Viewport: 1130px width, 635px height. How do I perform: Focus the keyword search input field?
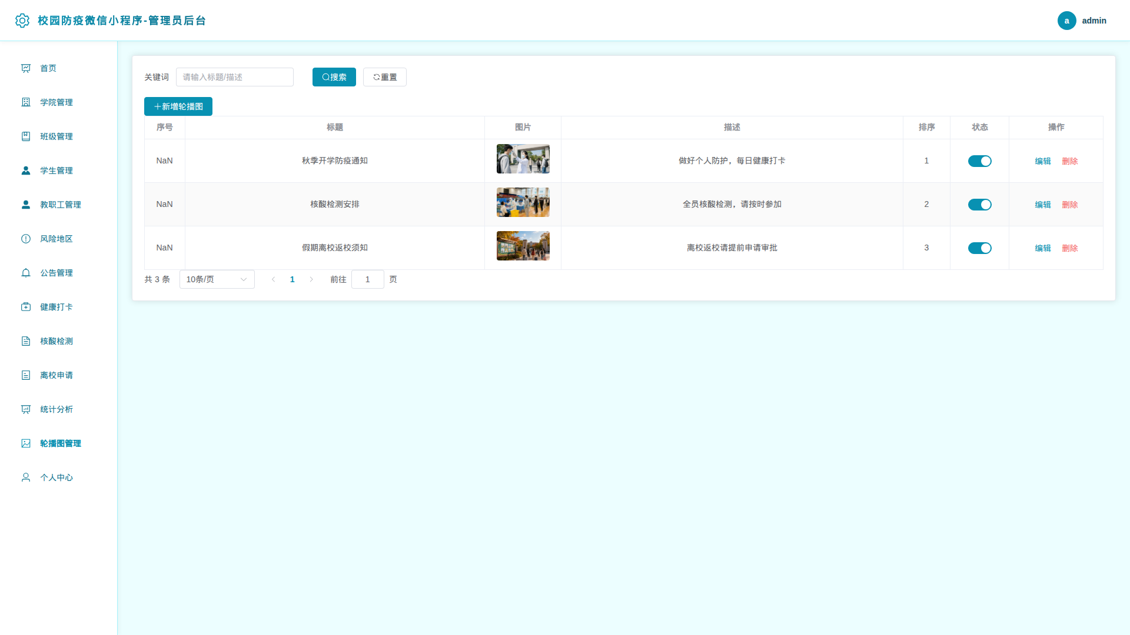tap(234, 77)
